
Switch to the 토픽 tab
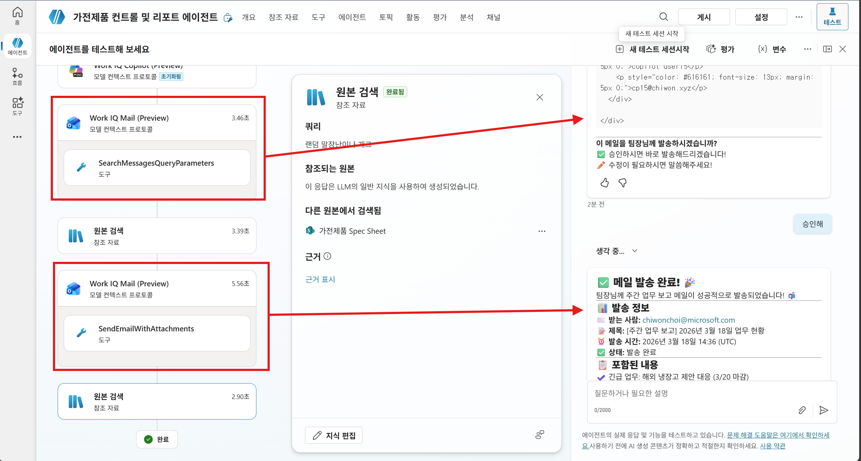(386, 17)
